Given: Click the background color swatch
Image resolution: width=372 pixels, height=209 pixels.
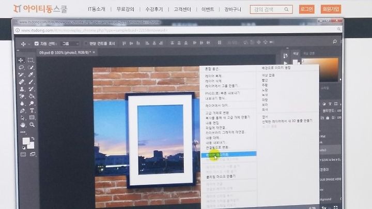Looking at the screenshot, I should coord(32,146).
